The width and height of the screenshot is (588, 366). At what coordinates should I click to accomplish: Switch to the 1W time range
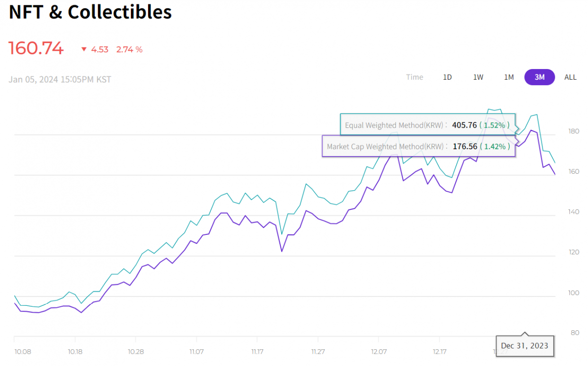(478, 77)
